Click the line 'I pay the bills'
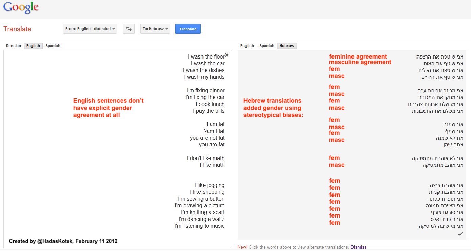 point(209,111)
